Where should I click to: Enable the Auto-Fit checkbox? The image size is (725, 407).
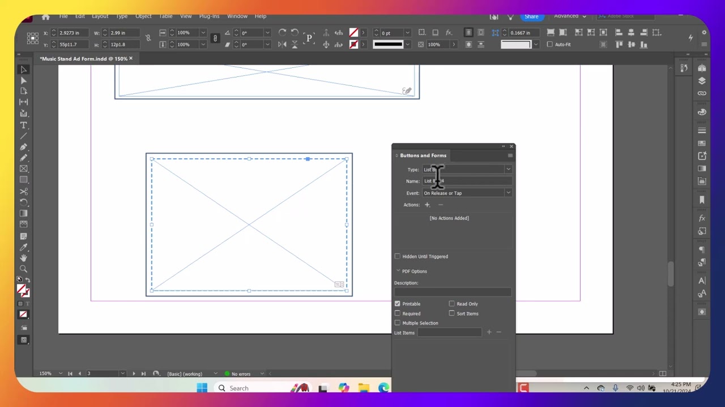coord(549,45)
